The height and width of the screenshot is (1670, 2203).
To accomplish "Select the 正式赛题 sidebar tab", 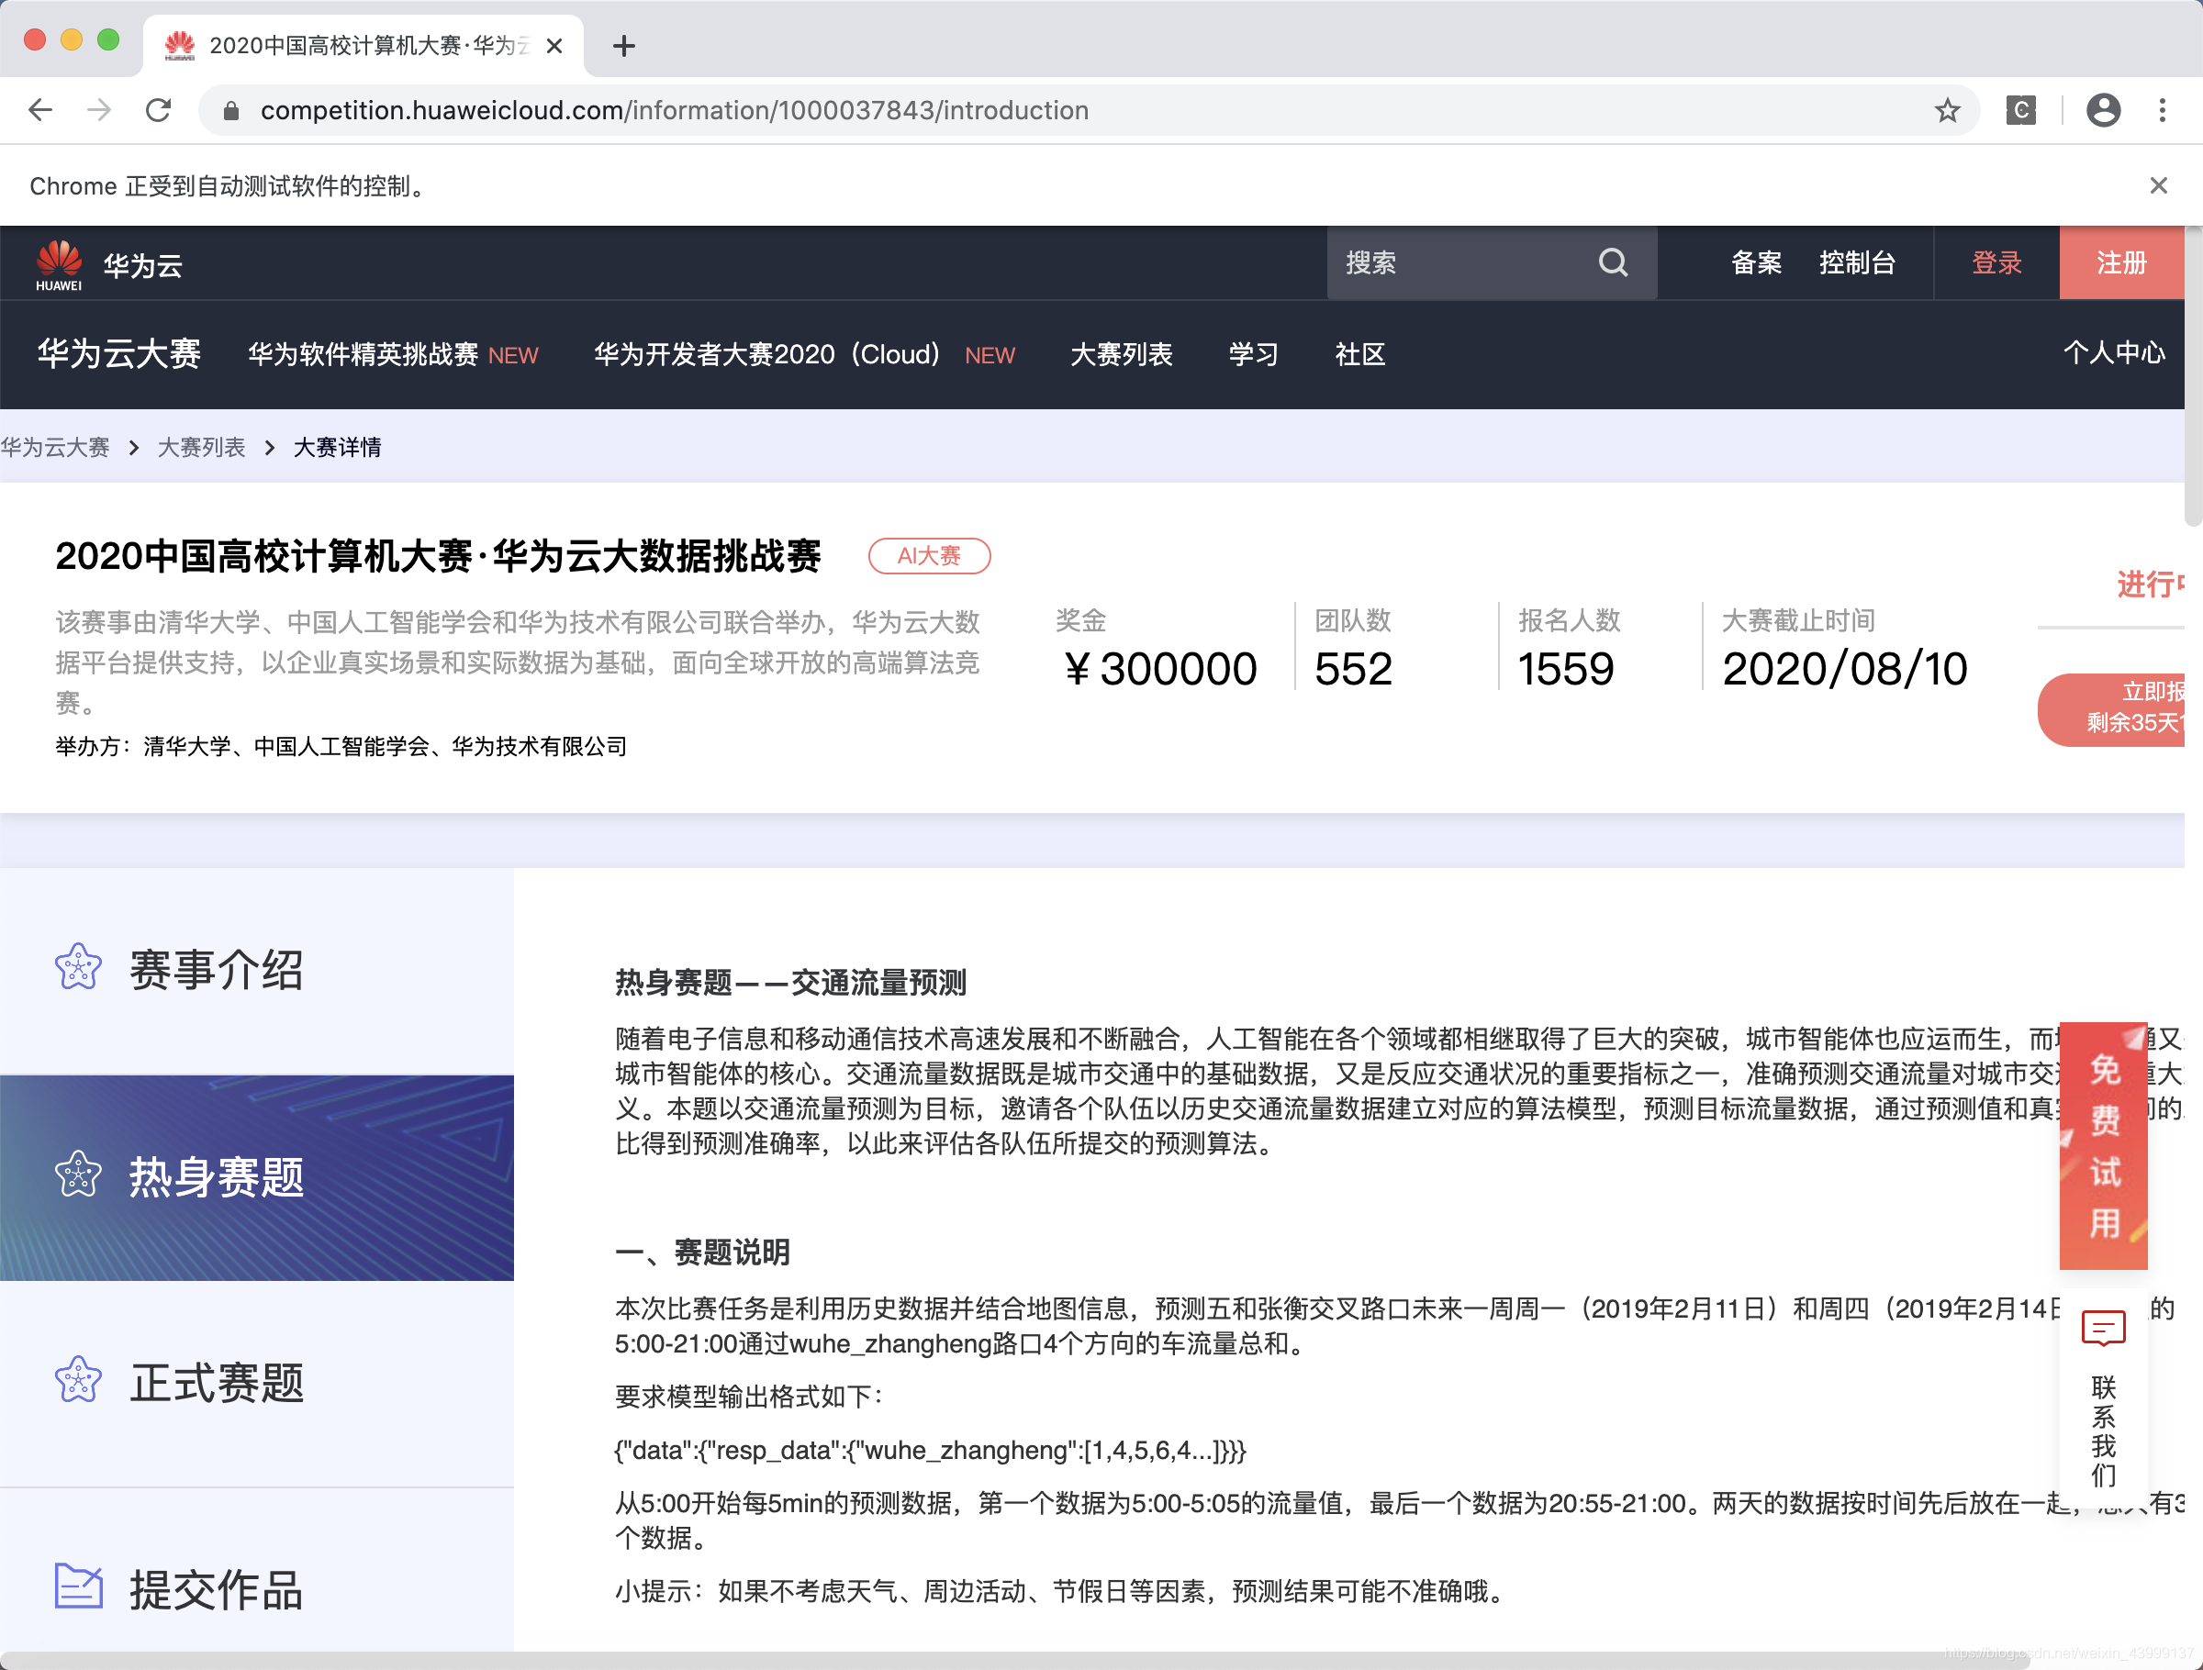I will 257,1383.
